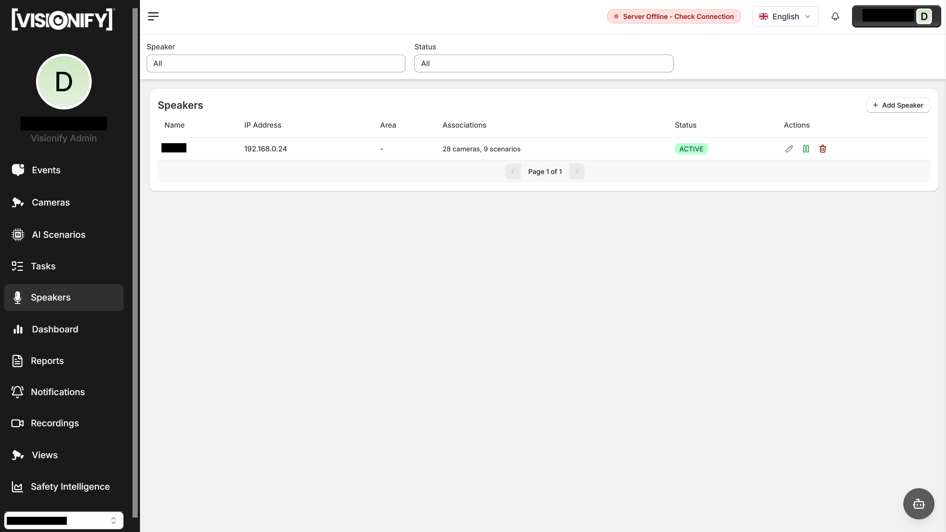Click the IP Address column header
Viewport: 946px width, 532px height.
point(262,125)
